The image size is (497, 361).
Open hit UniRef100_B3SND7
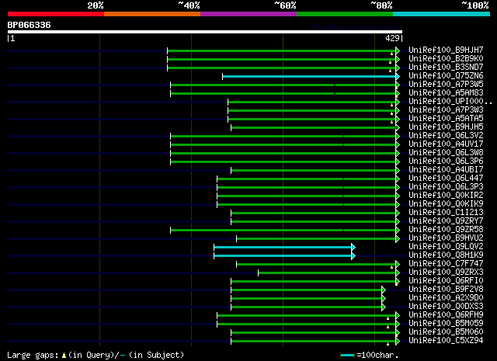tap(446, 68)
